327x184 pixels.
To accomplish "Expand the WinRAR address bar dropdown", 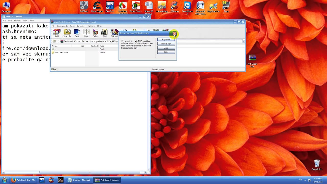I will 243,41.
